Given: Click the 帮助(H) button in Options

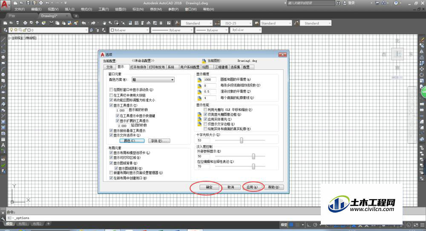Looking at the screenshot, I should pos(273,187).
